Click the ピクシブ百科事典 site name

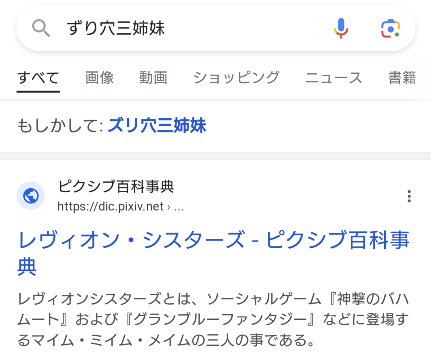[x=116, y=186]
